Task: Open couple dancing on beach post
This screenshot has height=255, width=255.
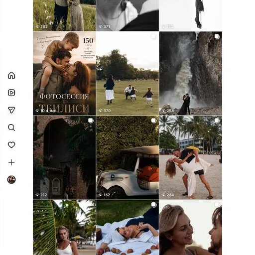Action: (x=191, y=157)
